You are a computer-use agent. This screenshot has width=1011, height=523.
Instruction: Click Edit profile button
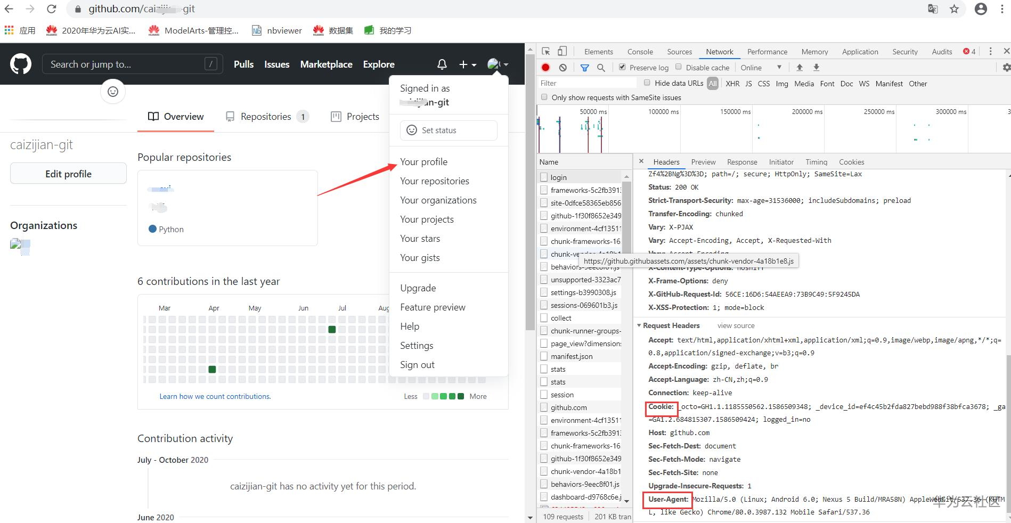tap(68, 174)
